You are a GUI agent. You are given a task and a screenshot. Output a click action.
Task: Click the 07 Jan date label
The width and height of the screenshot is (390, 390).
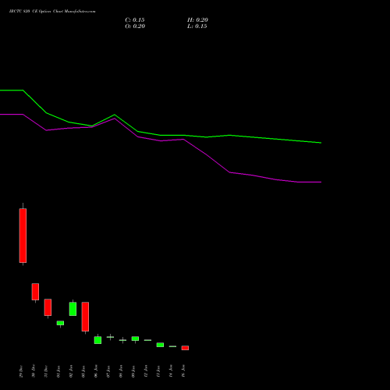coord(108,371)
